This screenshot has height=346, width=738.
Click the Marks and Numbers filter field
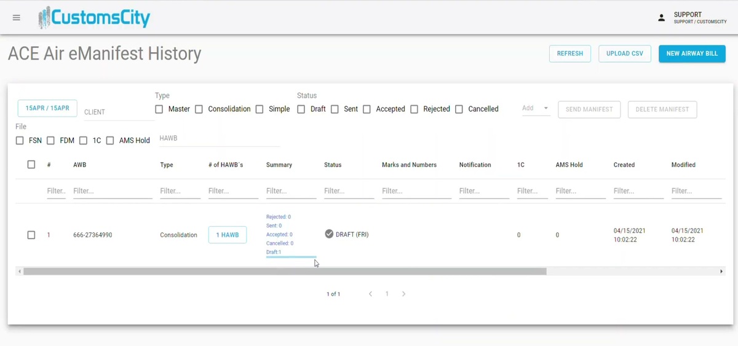click(416, 191)
